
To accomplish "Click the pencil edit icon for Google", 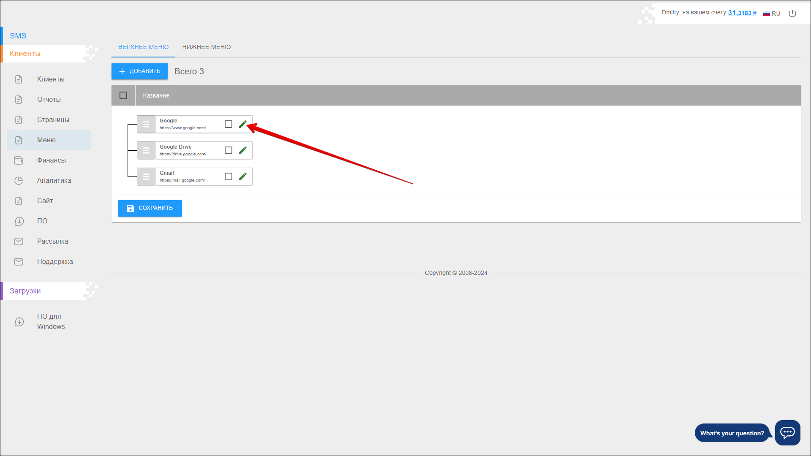I will [242, 124].
